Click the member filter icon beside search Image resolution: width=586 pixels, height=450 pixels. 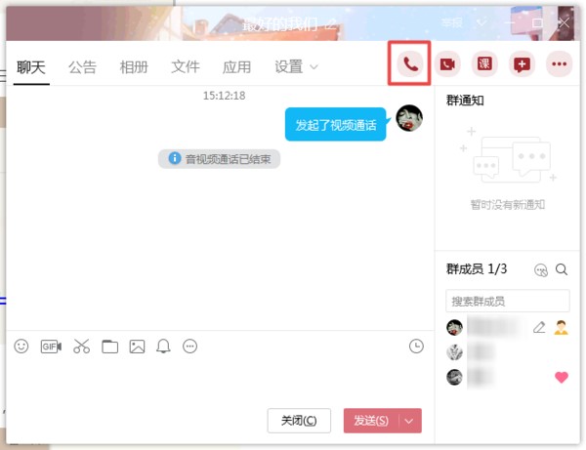click(x=541, y=269)
